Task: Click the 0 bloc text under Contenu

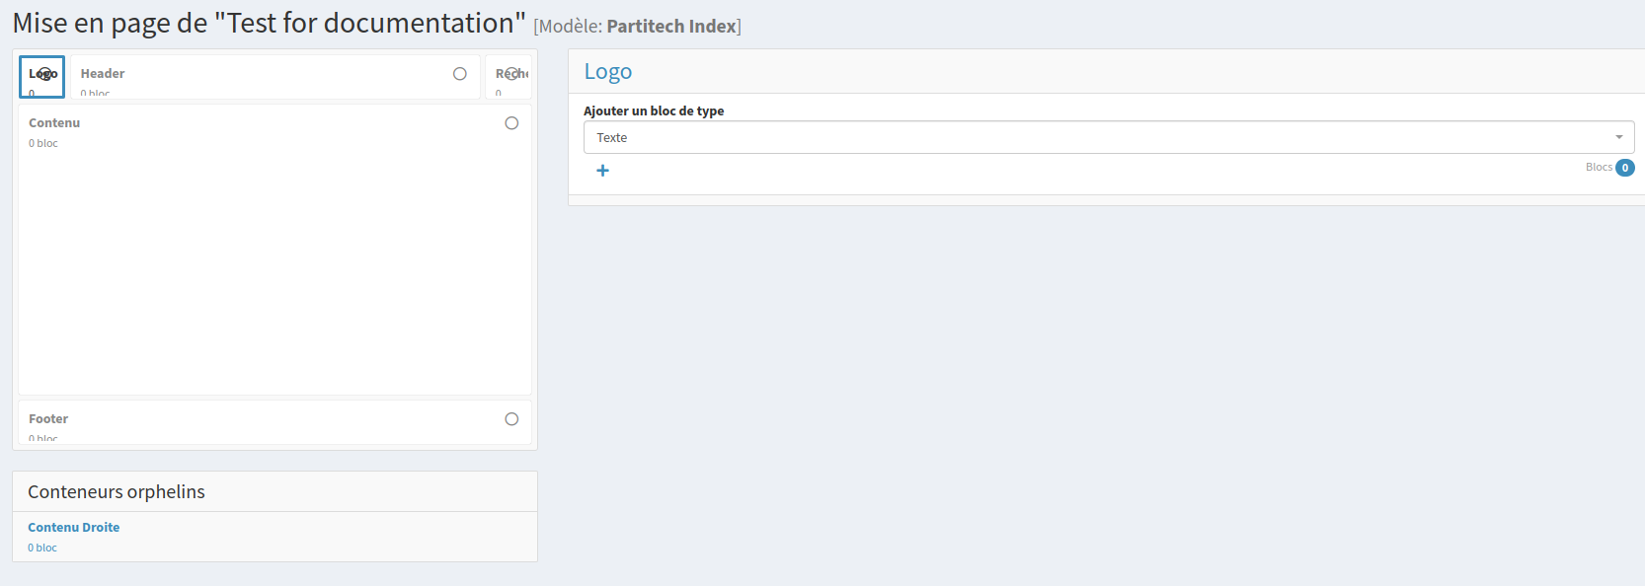Action: (43, 144)
